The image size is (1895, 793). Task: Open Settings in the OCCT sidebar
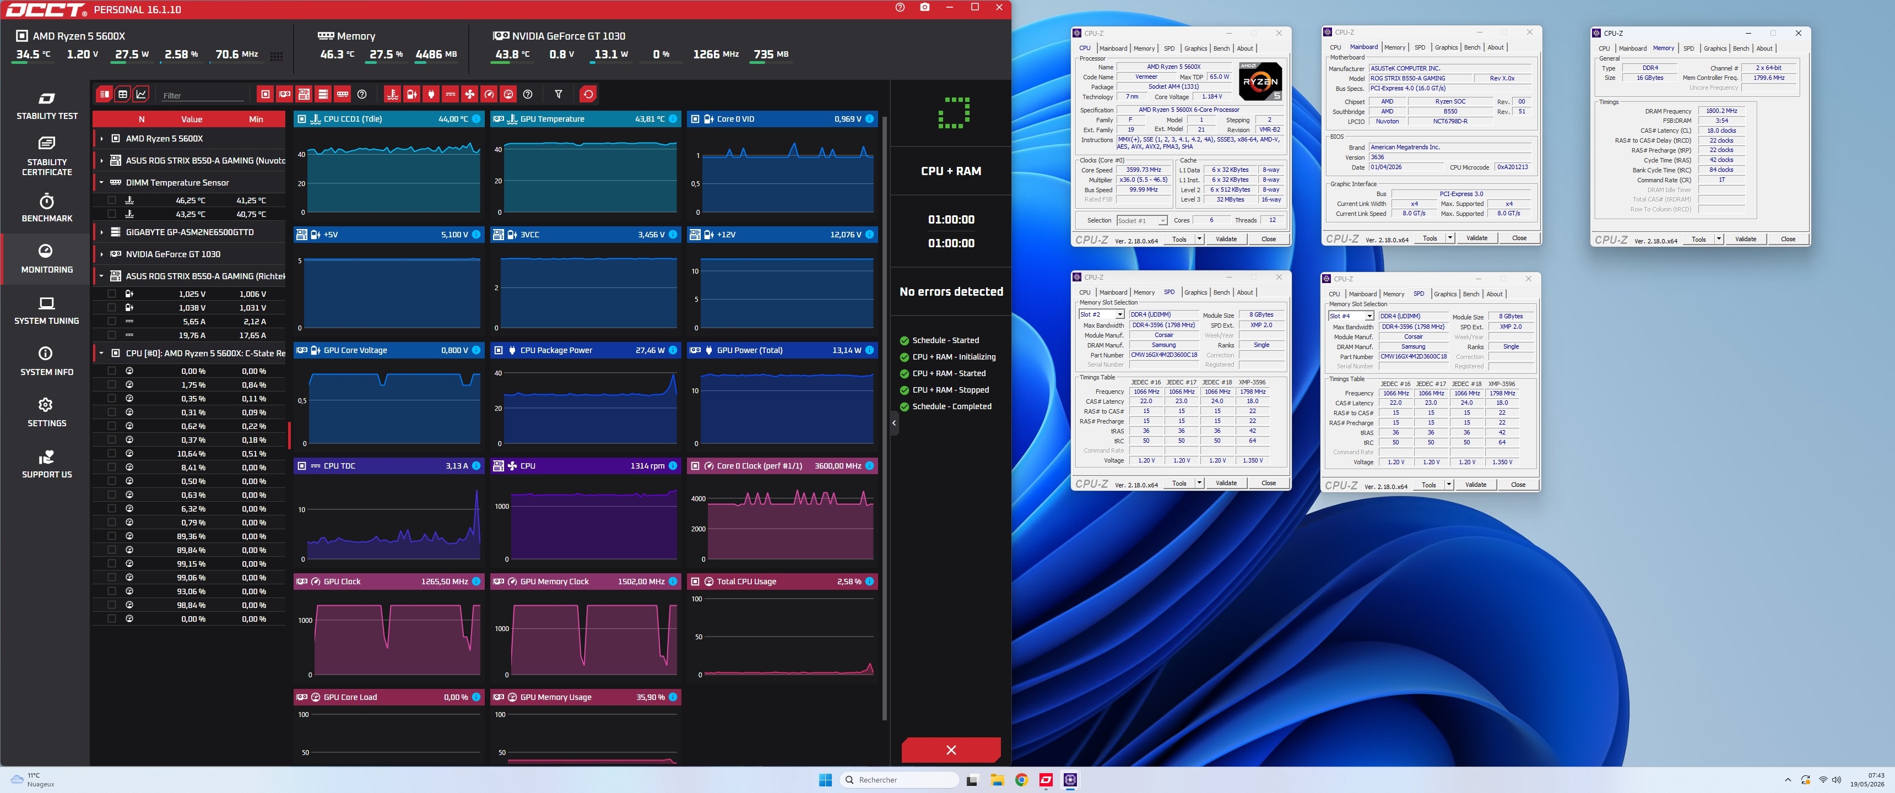47,412
